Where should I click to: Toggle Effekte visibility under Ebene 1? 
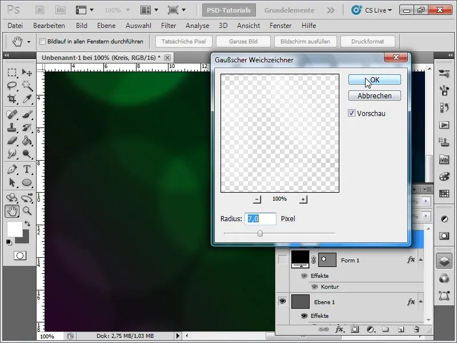304,316
